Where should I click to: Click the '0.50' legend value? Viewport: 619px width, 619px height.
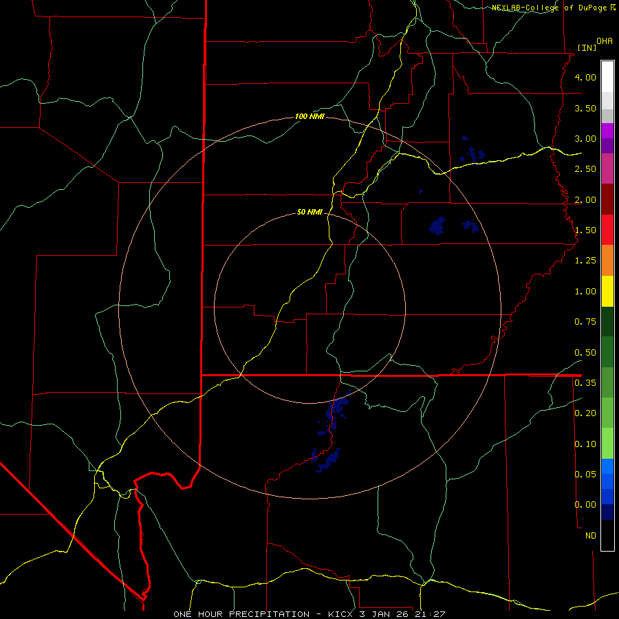(585, 353)
